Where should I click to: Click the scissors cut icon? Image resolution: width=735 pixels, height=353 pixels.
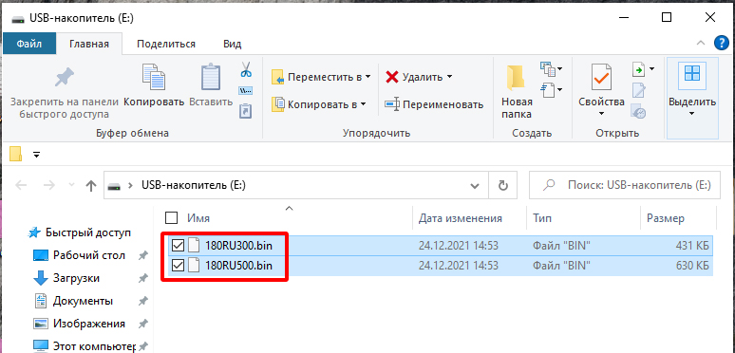click(x=246, y=69)
